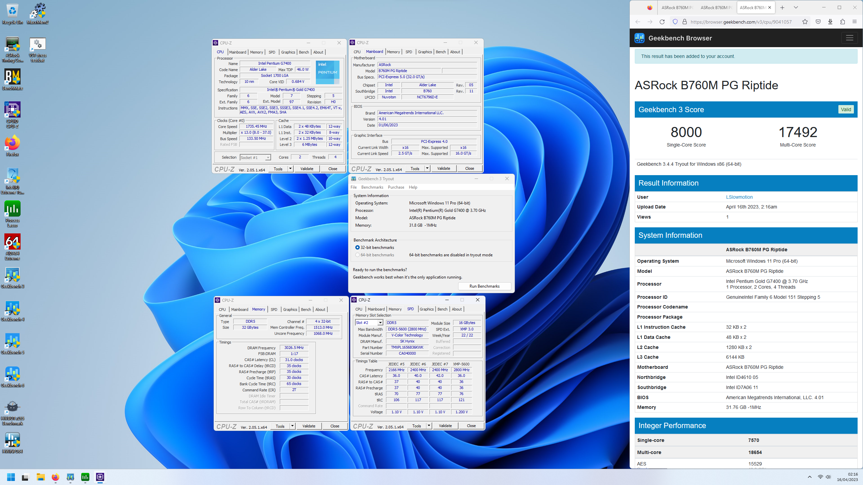
Task: Open the Firefox application menu
Action: [855, 22]
